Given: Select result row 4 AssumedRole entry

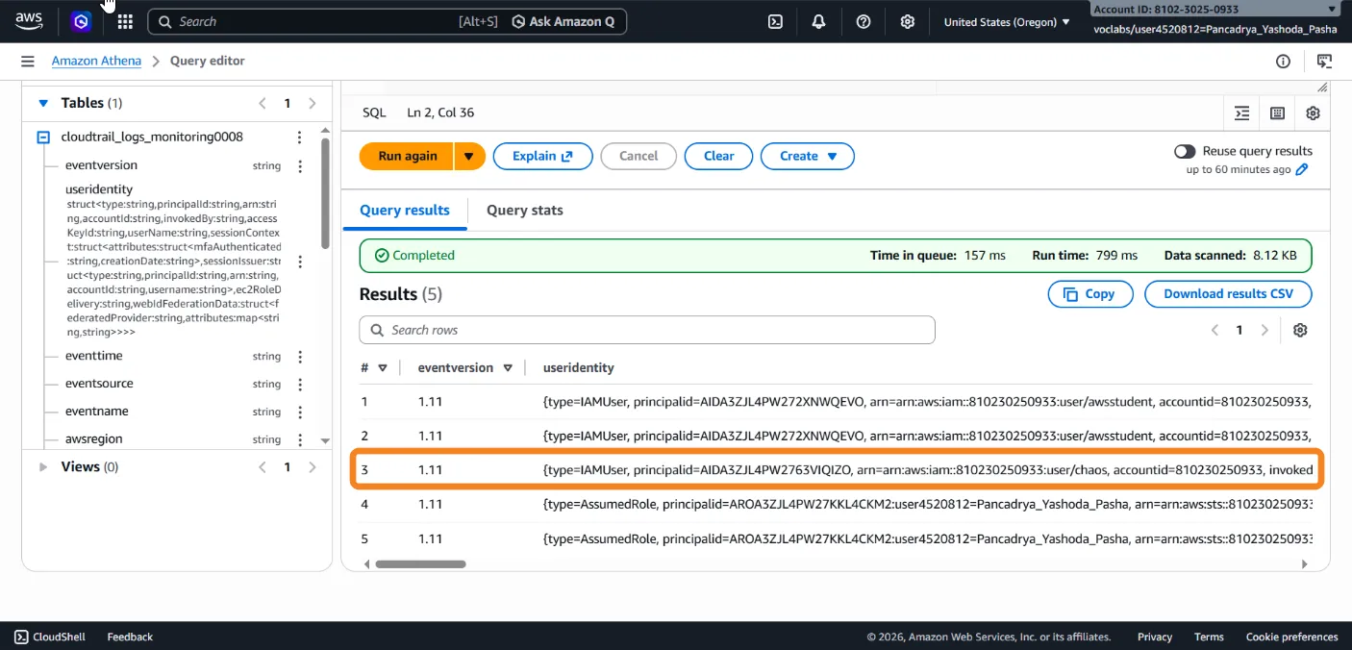Looking at the screenshot, I should [x=836, y=504].
